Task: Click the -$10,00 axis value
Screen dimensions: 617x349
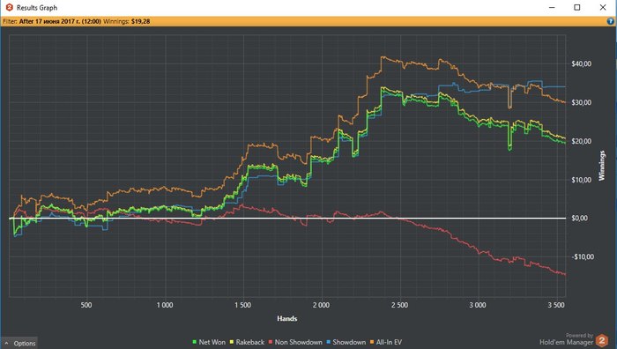Action: coord(583,257)
